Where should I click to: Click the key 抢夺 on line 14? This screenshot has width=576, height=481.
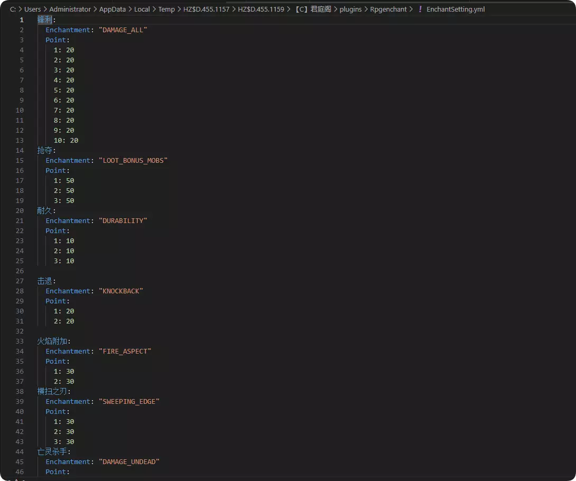45,150
